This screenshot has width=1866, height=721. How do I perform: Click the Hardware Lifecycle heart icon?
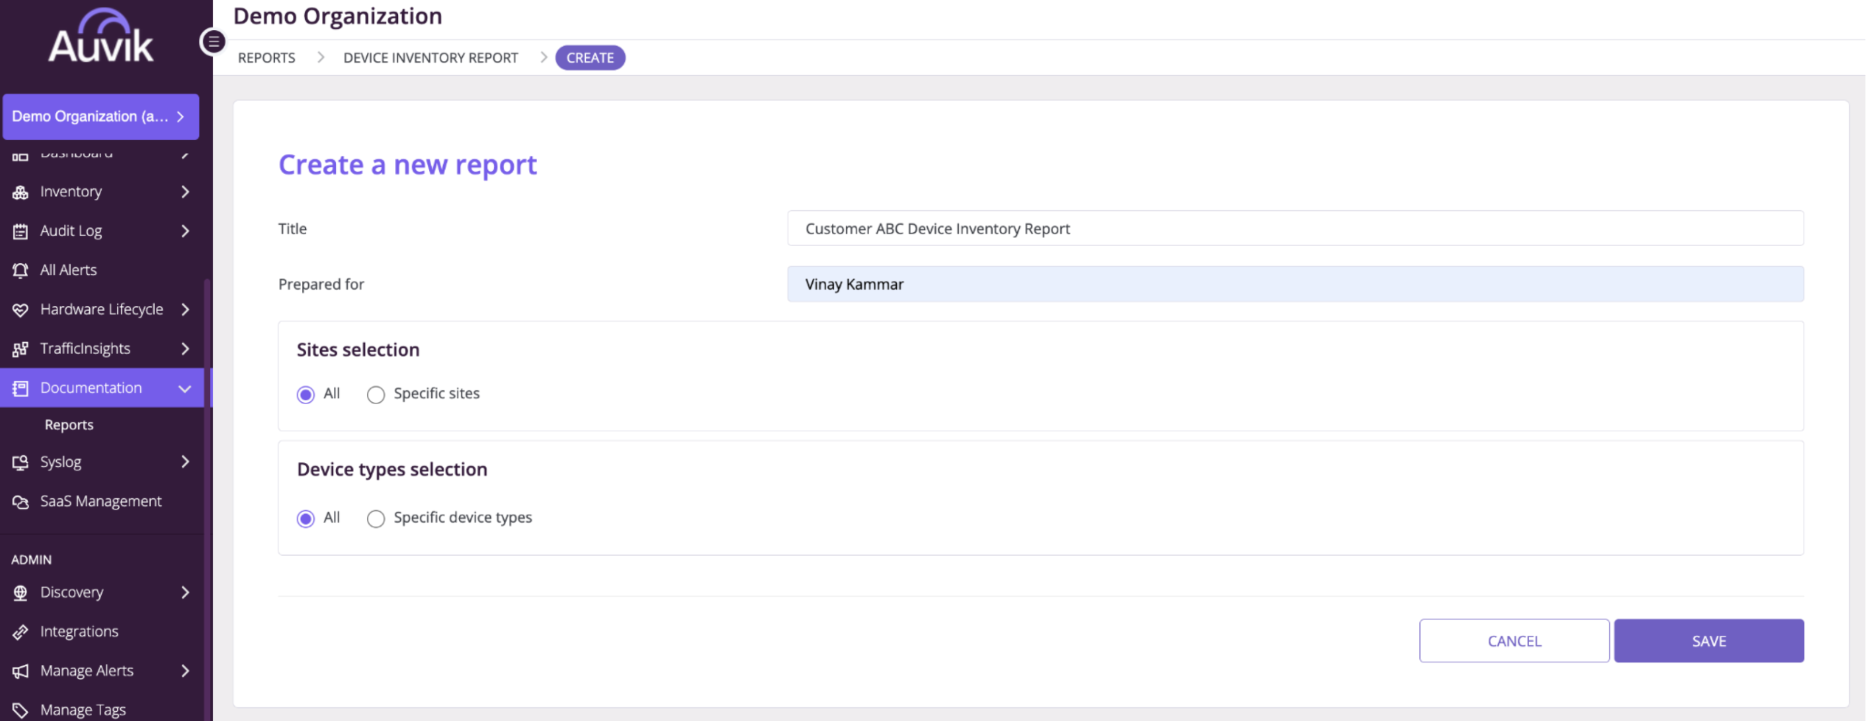click(20, 309)
